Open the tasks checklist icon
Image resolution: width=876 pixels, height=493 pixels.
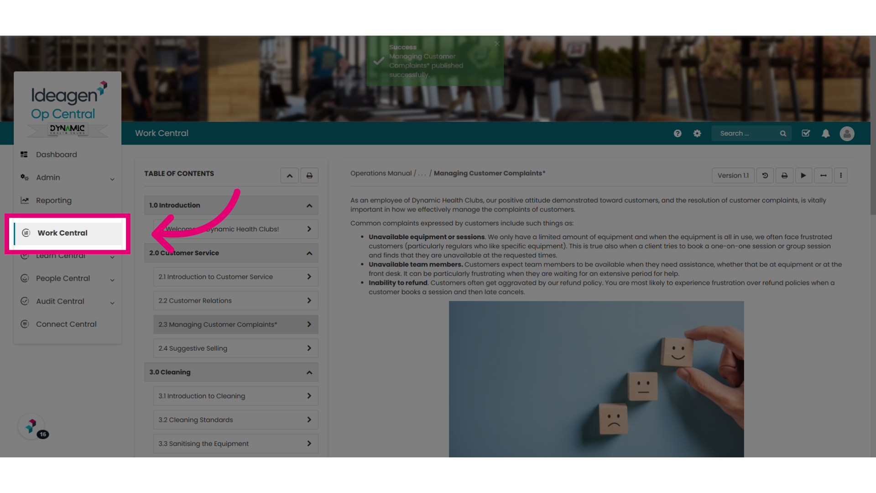pos(806,133)
